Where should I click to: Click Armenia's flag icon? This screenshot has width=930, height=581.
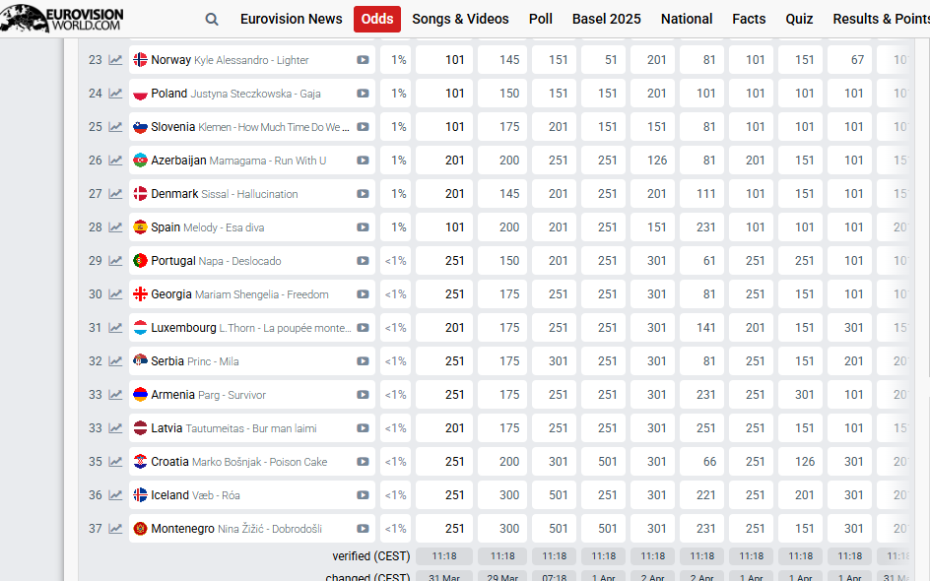(x=140, y=395)
